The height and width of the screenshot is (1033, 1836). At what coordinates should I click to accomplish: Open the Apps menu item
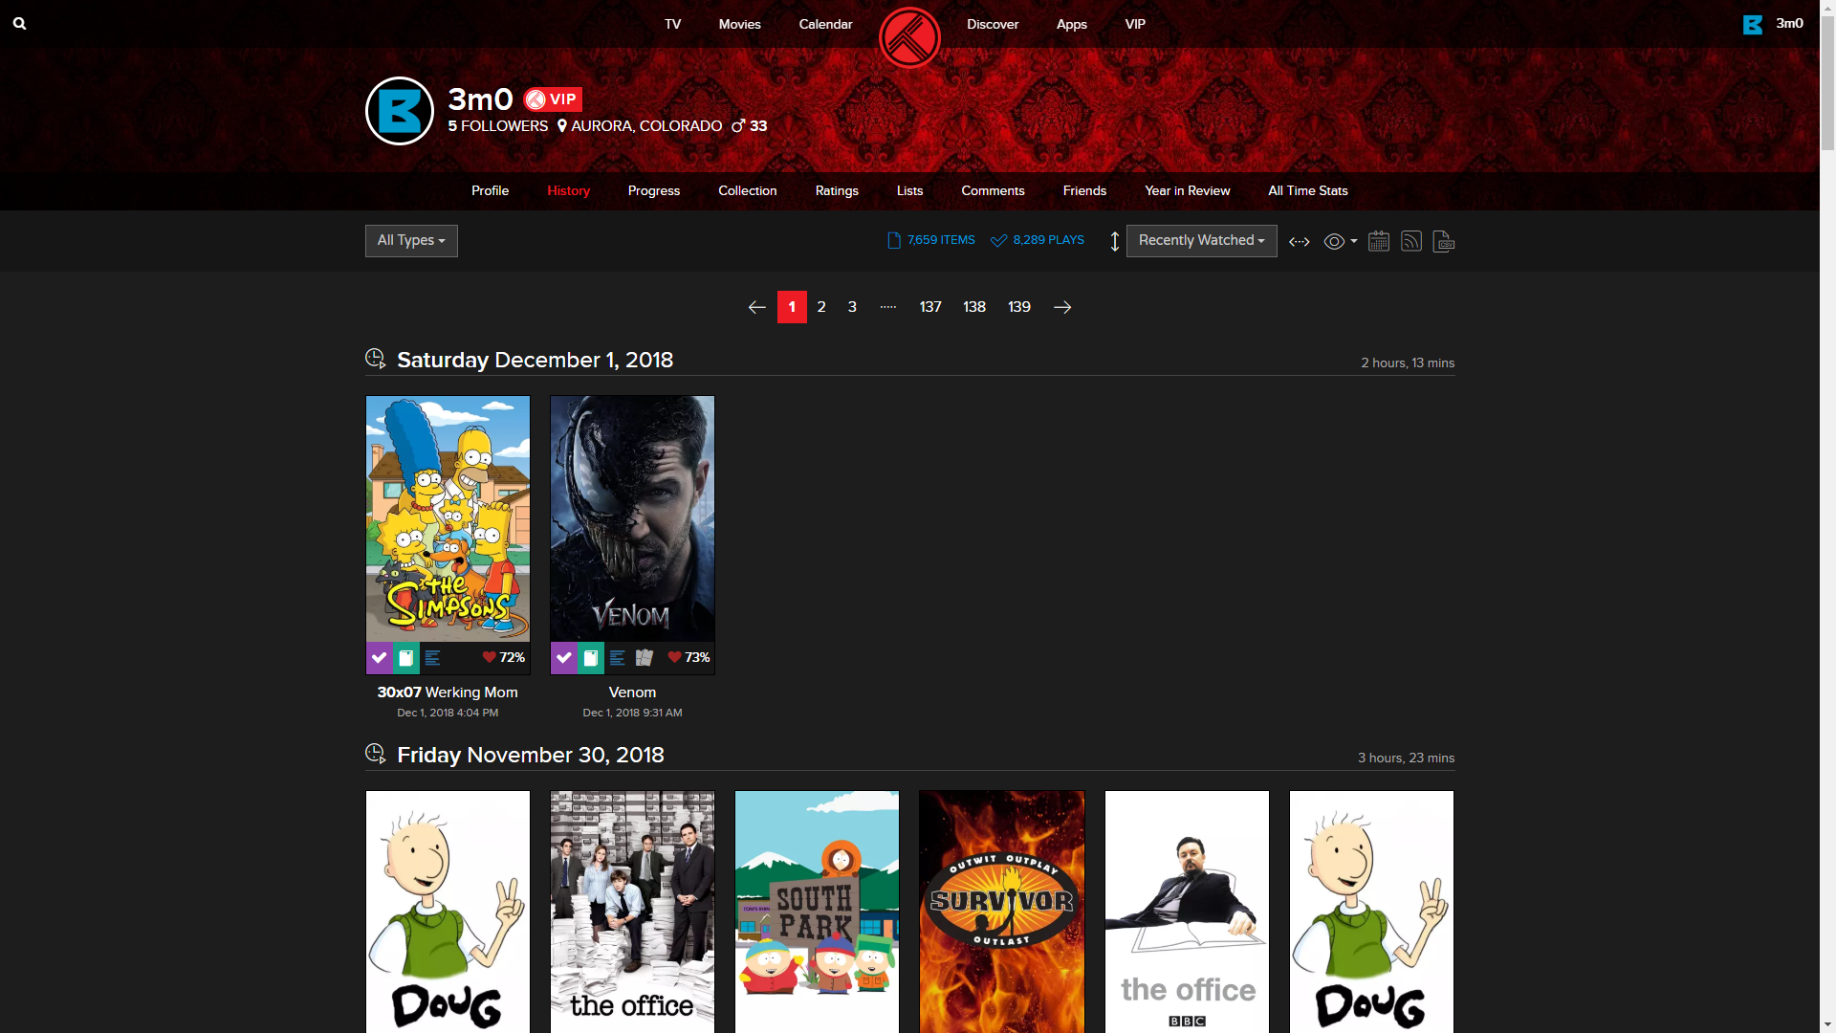(x=1071, y=24)
